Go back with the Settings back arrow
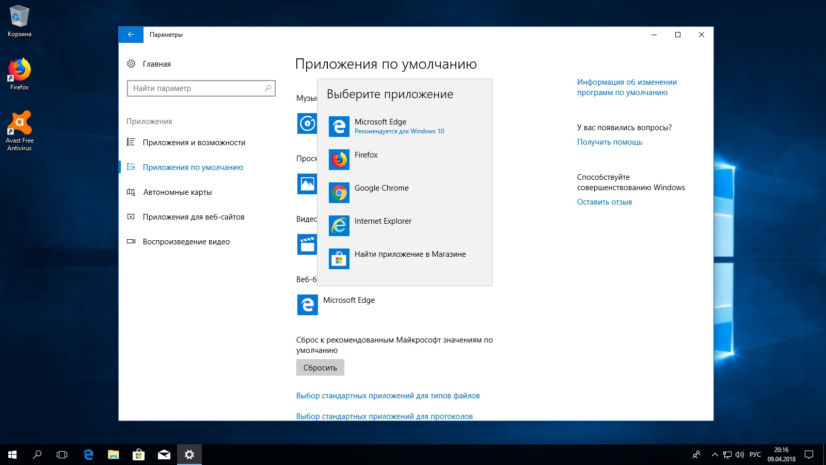 coord(131,35)
